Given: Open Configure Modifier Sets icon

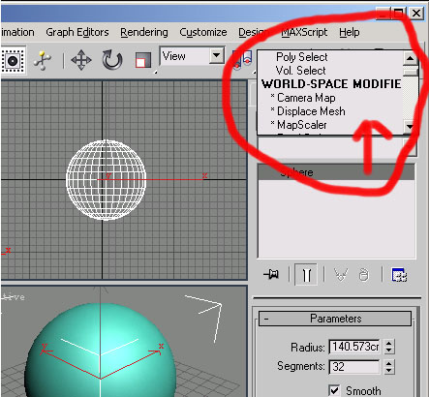Looking at the screenshot, I should point(399,275).
